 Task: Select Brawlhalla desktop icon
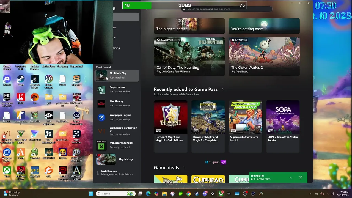coord(35,117)
